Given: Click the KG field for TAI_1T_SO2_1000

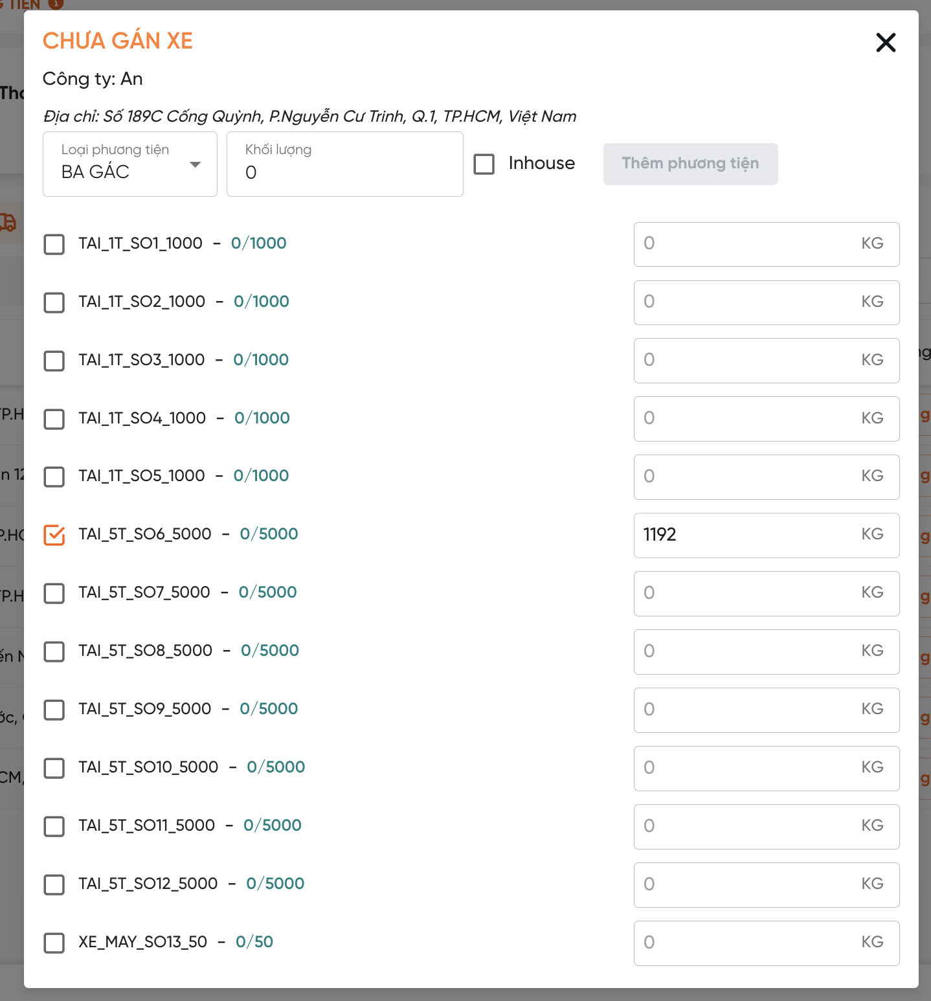Looking at the screenshot, I should pos(767,302).
